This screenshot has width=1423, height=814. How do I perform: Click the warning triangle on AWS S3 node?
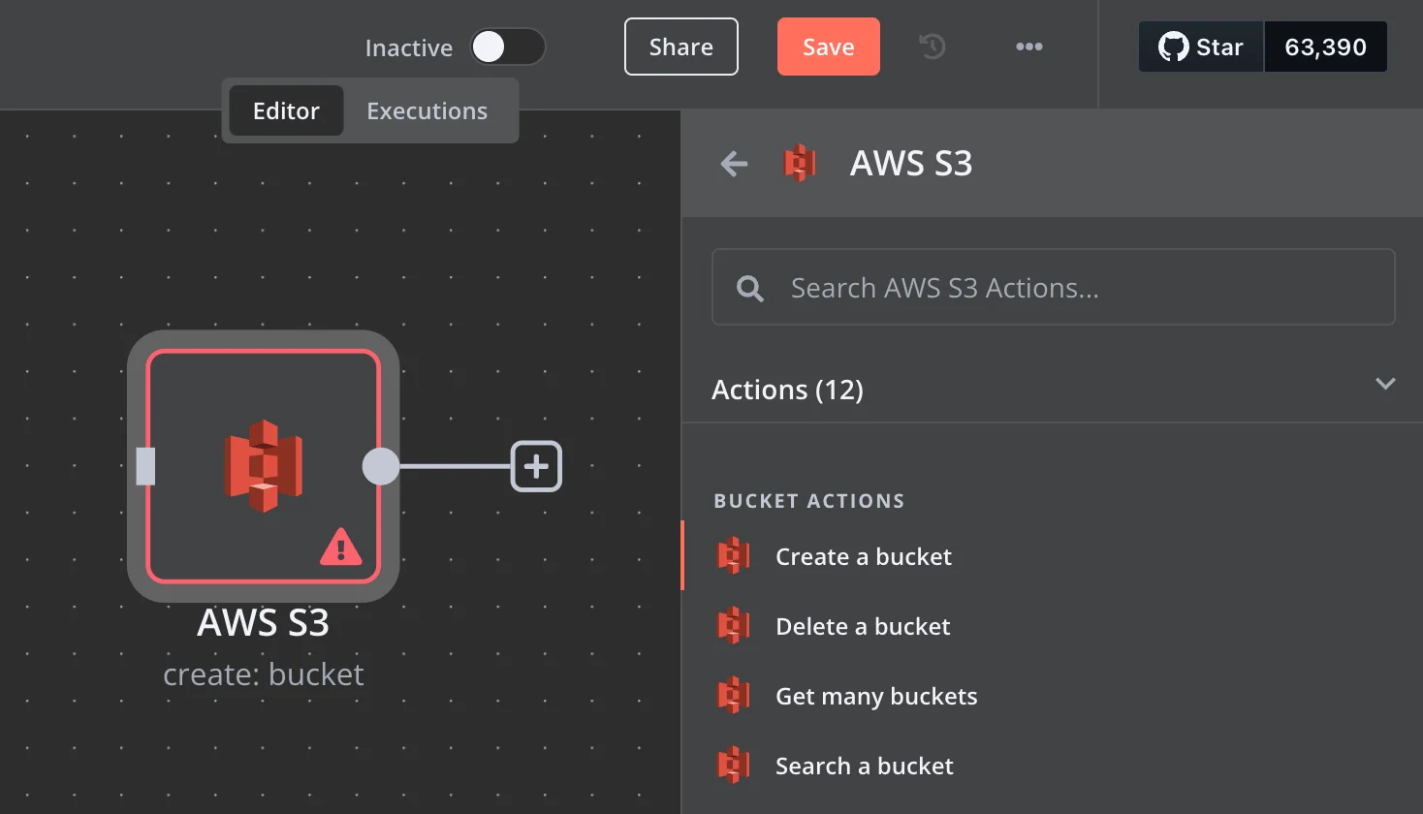point(340,548)
